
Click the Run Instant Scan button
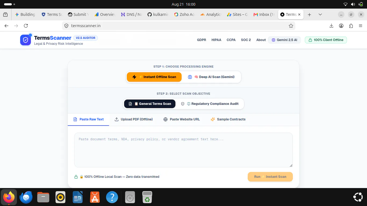click(270, 177)
